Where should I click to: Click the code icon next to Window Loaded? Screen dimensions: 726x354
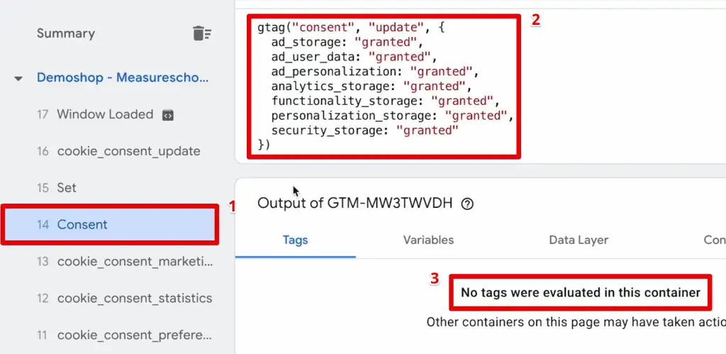168,114
